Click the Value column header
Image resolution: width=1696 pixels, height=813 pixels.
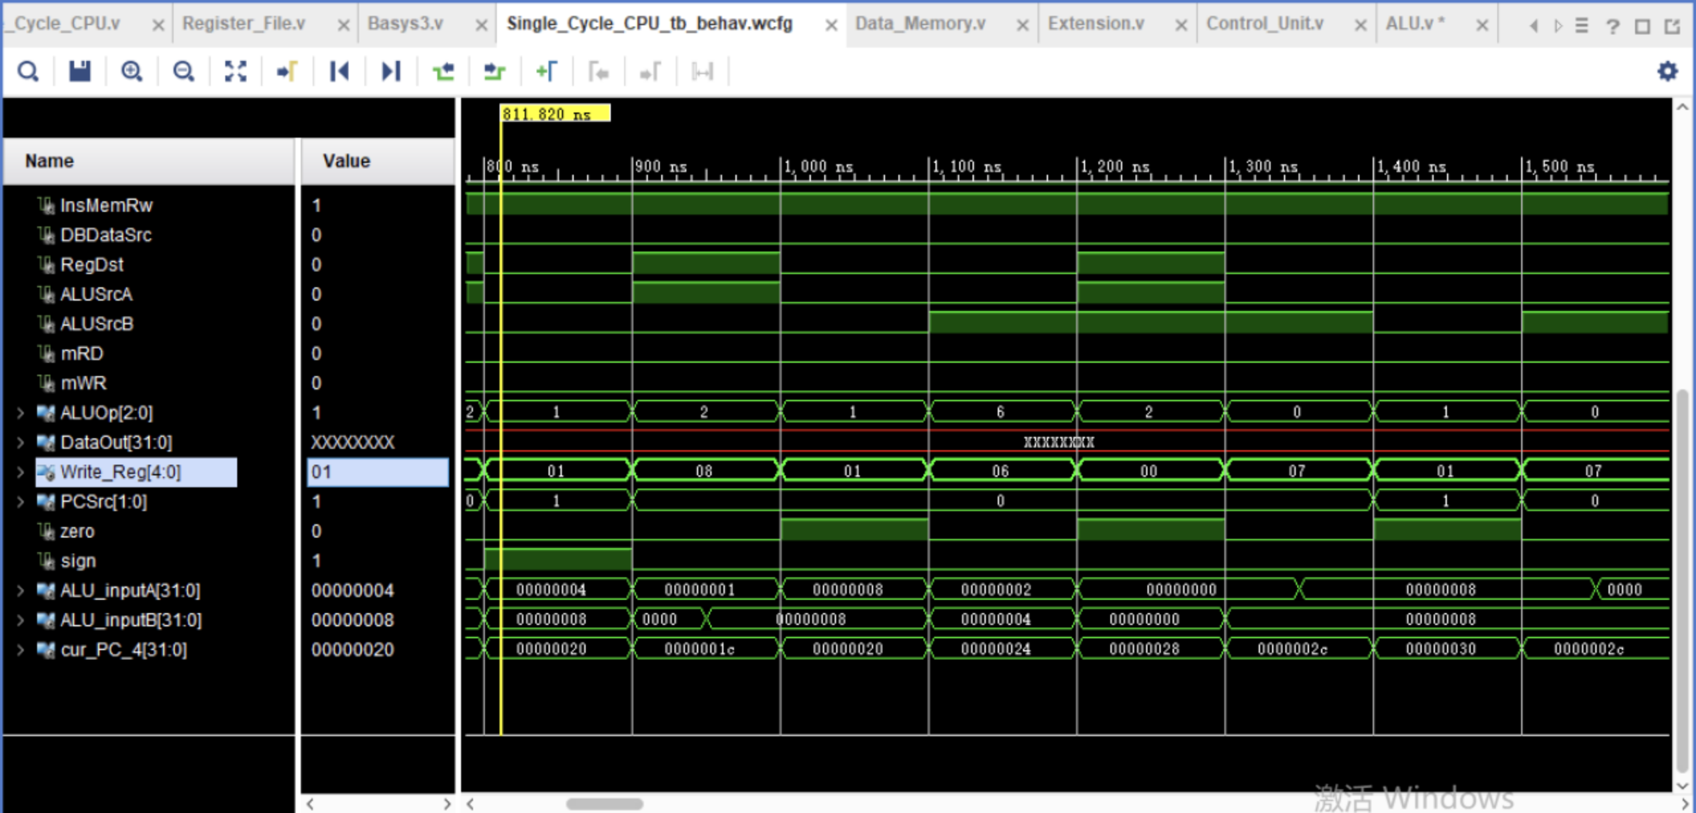378,161
